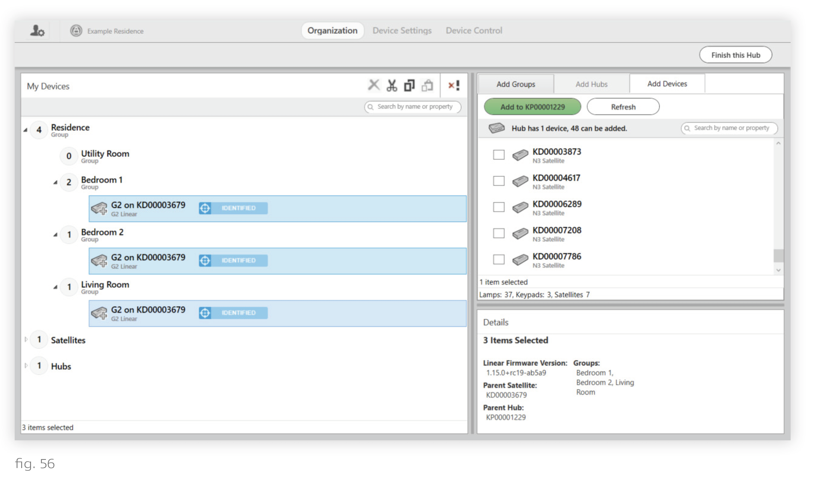814x480 pixels.
Task: Expand the Satellites tree node
Action: pos(26,339)
